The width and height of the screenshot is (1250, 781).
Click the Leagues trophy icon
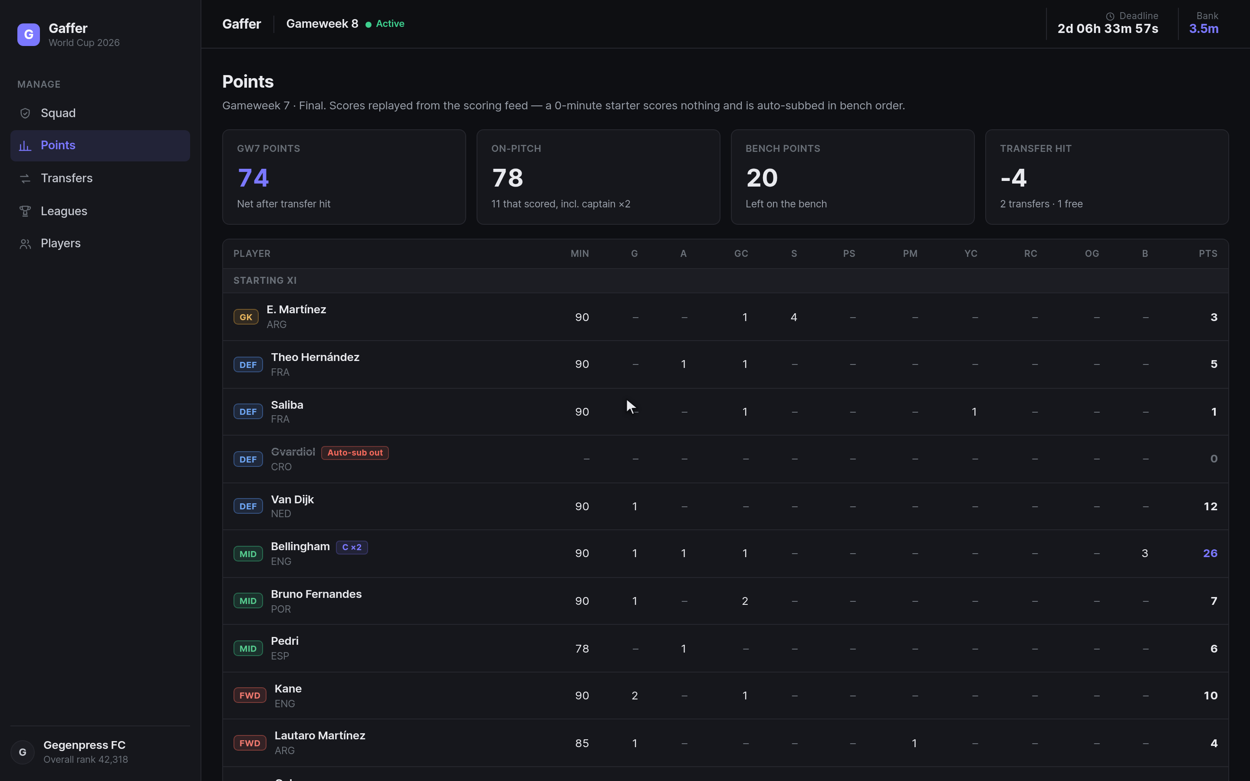tap(25, 211)
